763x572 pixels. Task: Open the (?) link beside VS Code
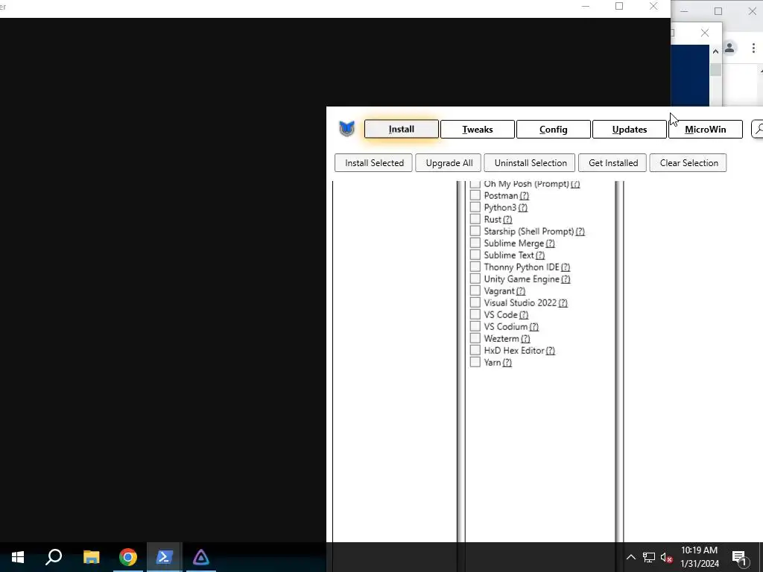tap(523, 315)
